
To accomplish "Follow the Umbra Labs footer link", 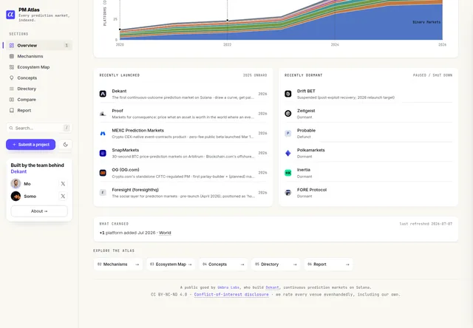I will coord(228,287).
